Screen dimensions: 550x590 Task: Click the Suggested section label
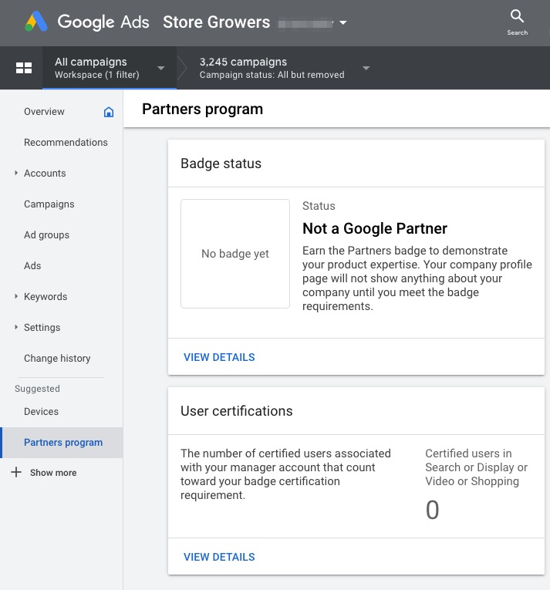click(37, 389)
